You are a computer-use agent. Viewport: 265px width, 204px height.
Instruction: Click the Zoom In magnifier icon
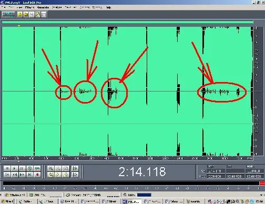(51, 175)
